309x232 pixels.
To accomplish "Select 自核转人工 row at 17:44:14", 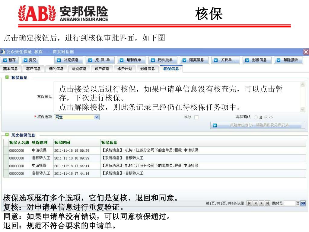I will point(155,173).
